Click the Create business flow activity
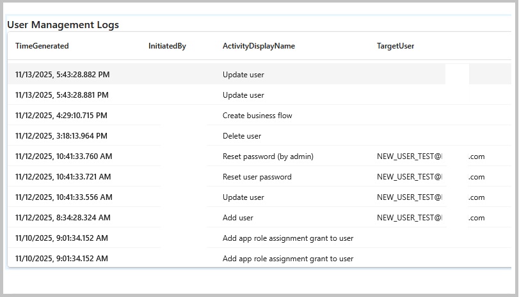519x297 pixels. pos(257,116)
